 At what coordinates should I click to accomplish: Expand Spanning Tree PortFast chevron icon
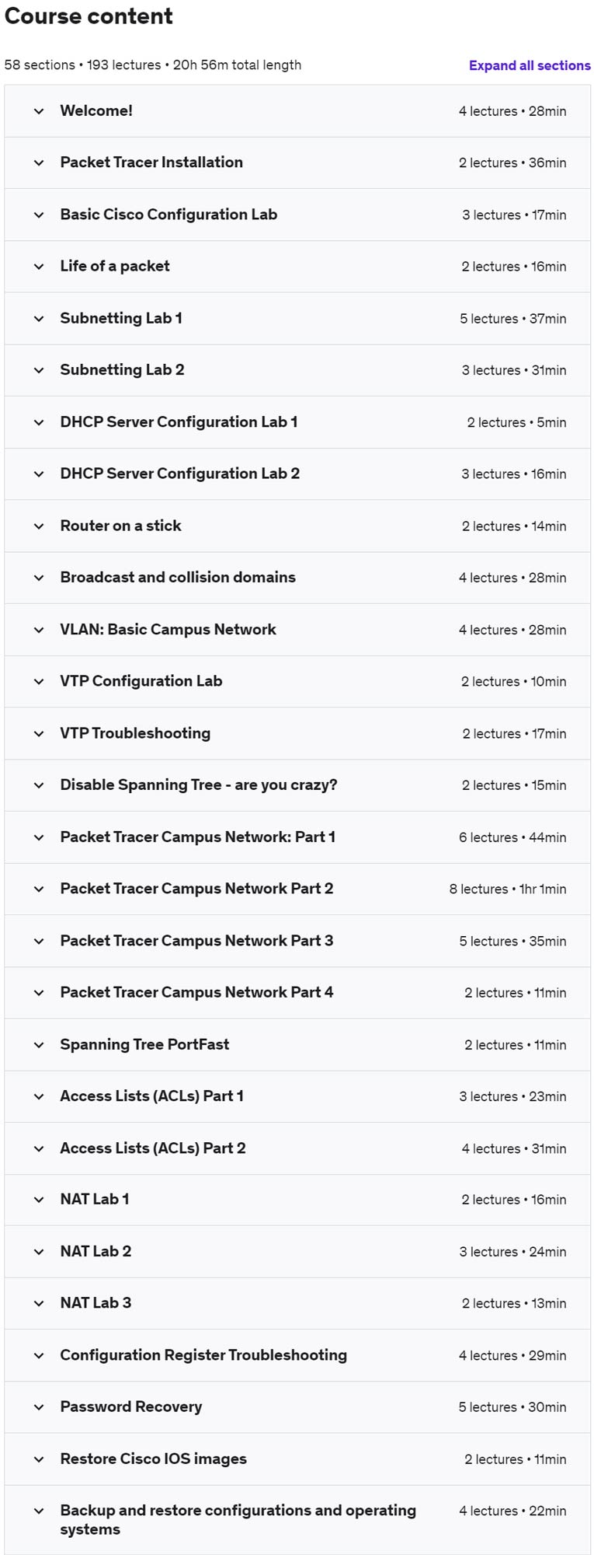(39, 1044)
